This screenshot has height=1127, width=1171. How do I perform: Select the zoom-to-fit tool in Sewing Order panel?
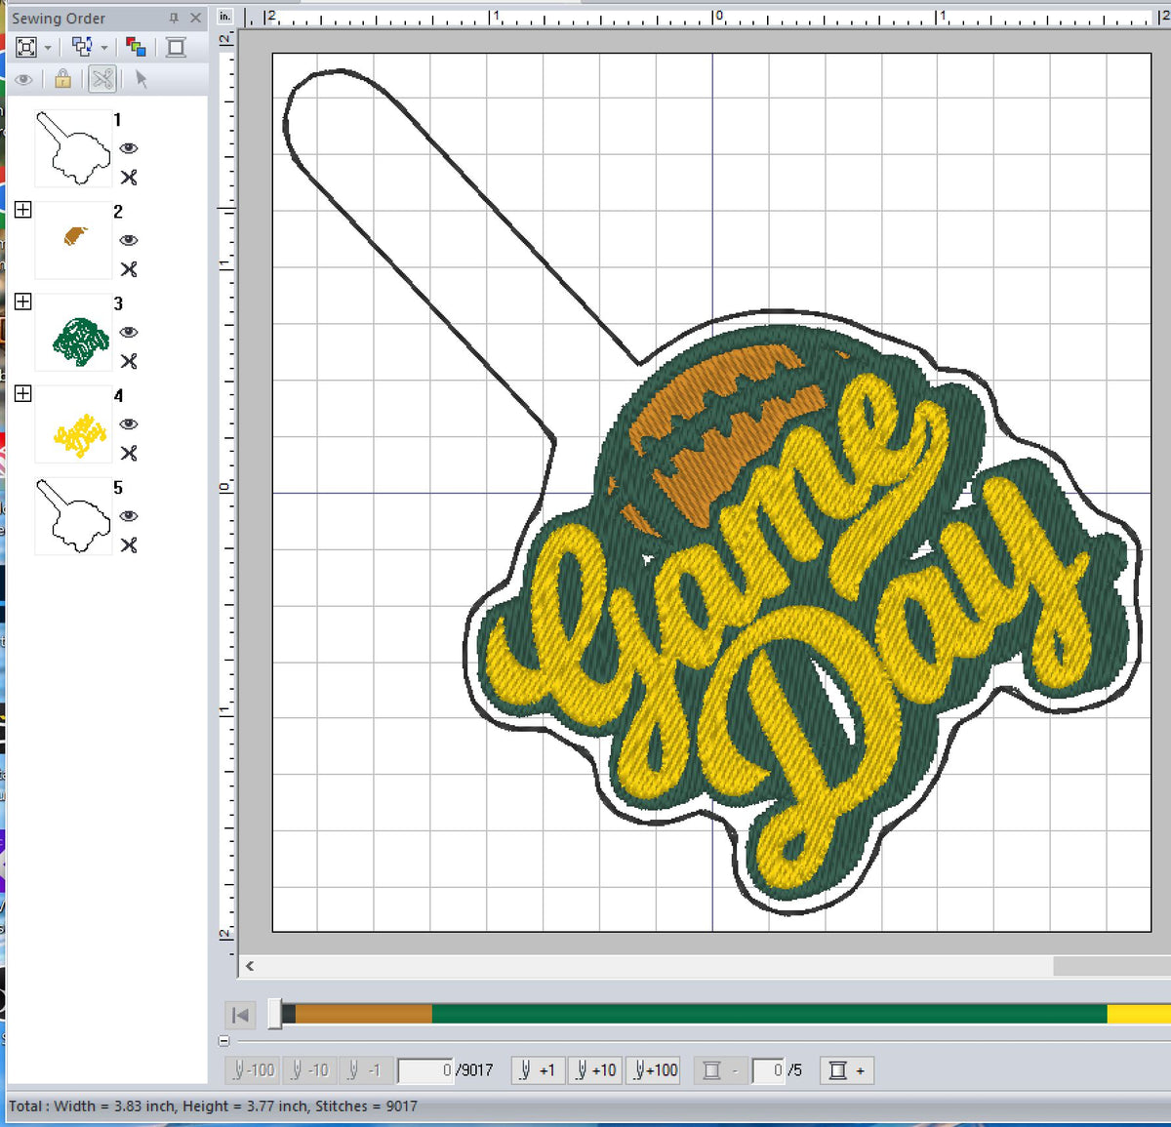click(26, 46)
